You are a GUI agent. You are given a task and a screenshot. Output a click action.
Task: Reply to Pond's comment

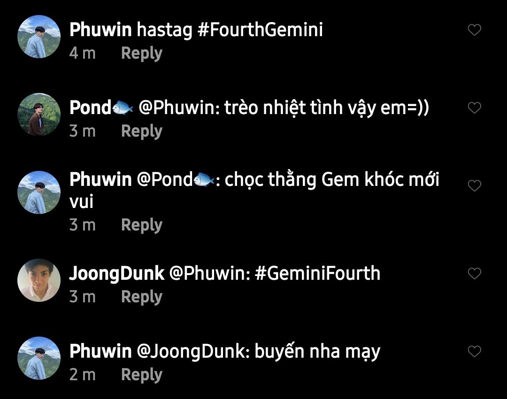click(x=141, y=131)
